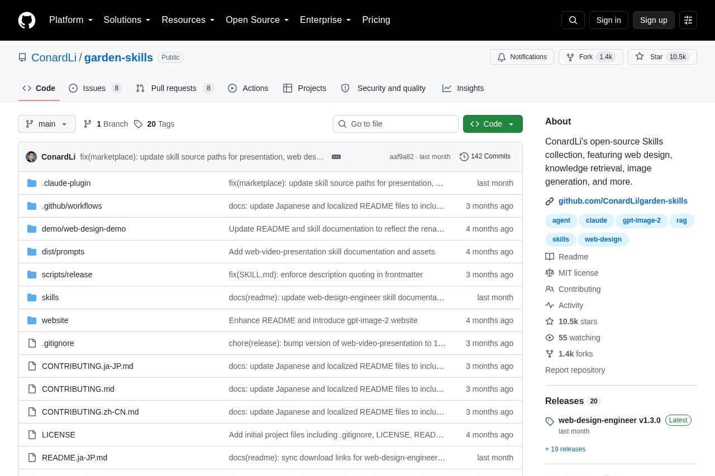Click the demo/web-design-demo folder icon
Image resolution: width=715 pixels, height=476 pixels.
[x=32, y=229]
